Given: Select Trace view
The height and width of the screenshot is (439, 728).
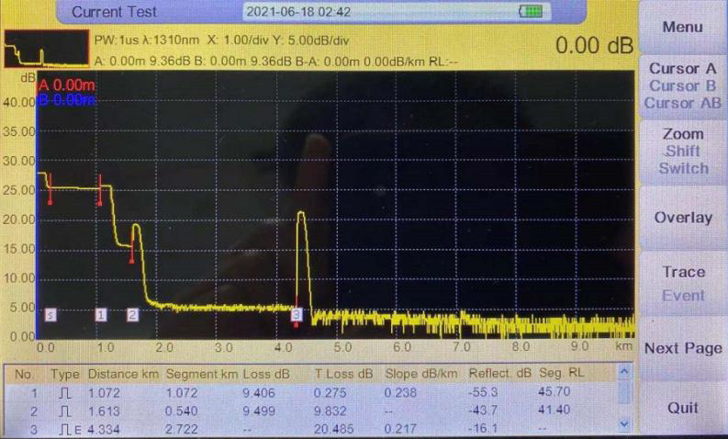Looking at the screenshot, I should click(x=683, y=272).
